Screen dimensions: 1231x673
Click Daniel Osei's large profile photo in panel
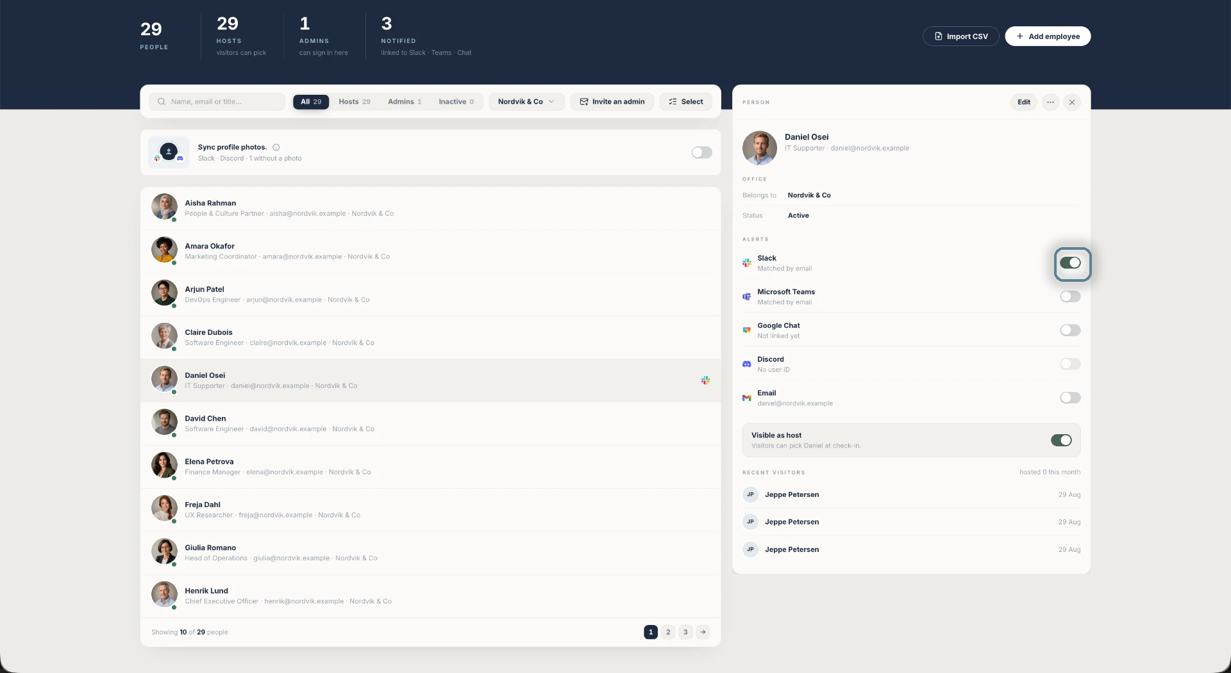(760, 148)
